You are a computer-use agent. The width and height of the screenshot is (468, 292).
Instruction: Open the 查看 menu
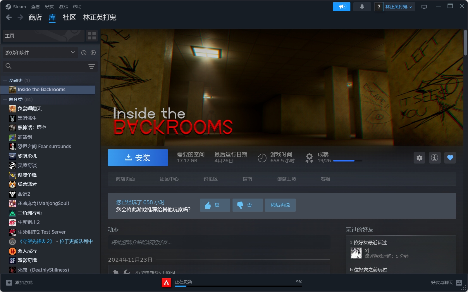(x=35, y=6)
